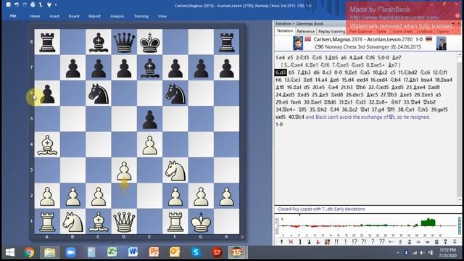Open the File menu
The height and width of the screenshot is (261, 464).
point(13,16)
